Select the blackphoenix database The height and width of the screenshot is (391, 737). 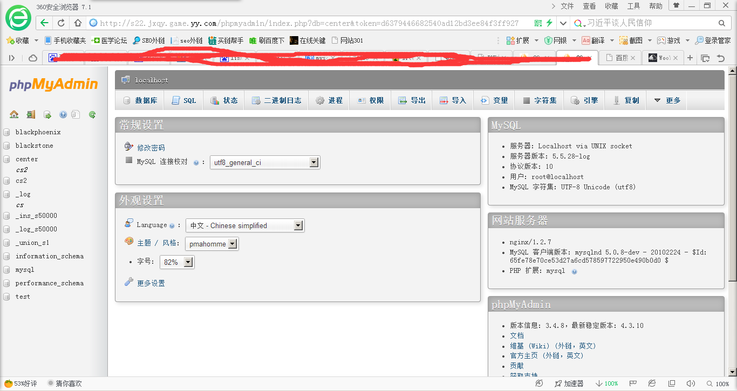(38, 132)
